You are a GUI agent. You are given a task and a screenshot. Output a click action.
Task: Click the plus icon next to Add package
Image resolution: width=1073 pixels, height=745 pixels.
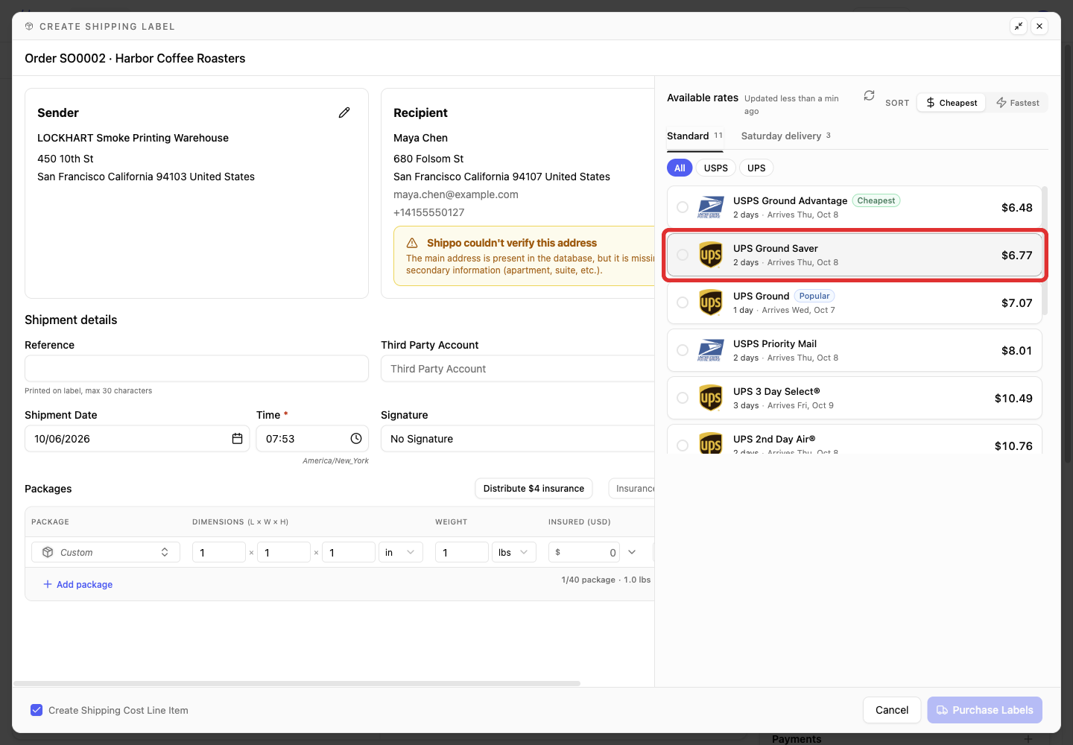[x=48, y=584]
